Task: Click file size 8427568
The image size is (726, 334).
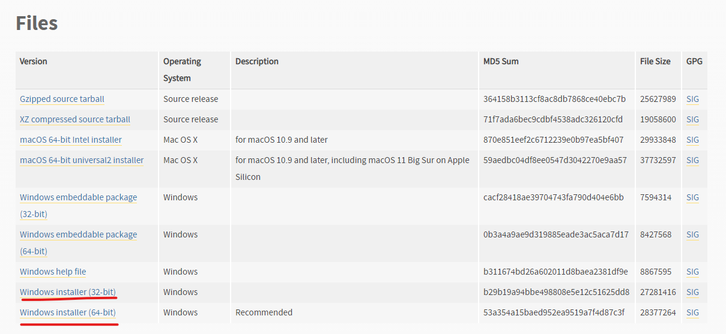Action: pos(656,234)
